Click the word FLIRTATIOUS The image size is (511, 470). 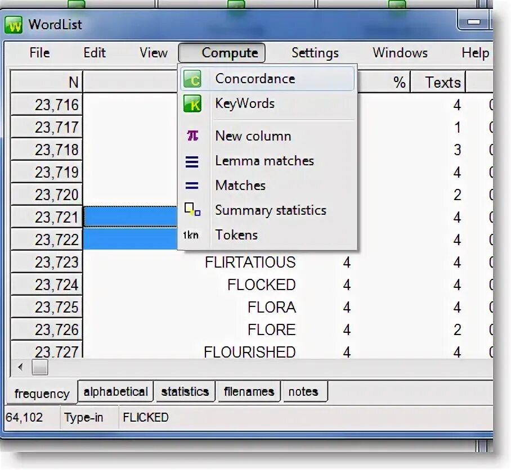(x=250, y=263)
